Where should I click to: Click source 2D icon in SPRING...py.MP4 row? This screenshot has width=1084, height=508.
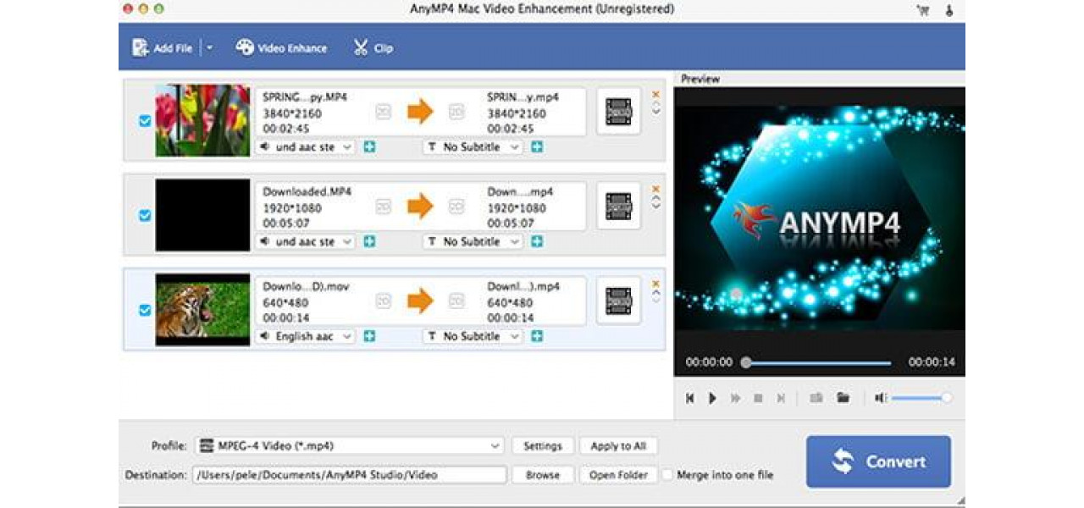coord(383,112)
